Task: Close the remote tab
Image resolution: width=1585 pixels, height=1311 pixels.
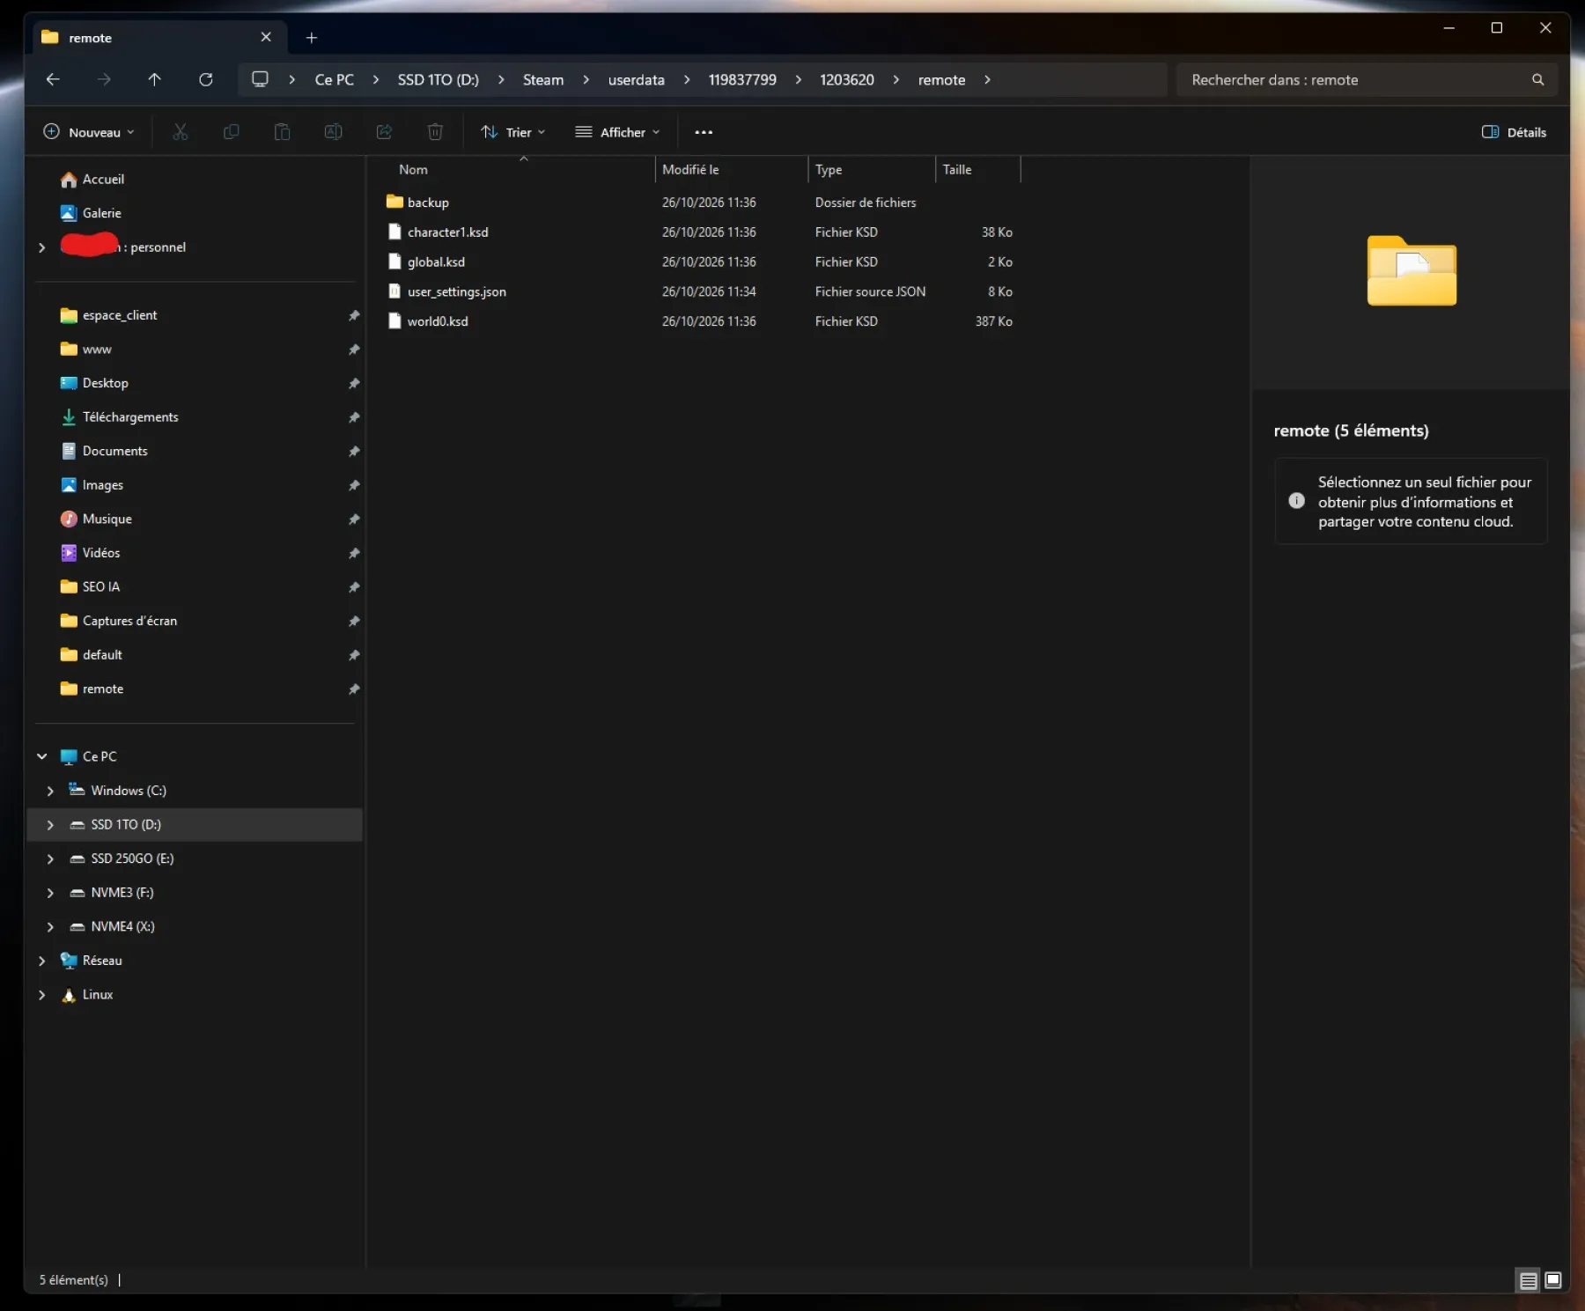Action: 266,37
